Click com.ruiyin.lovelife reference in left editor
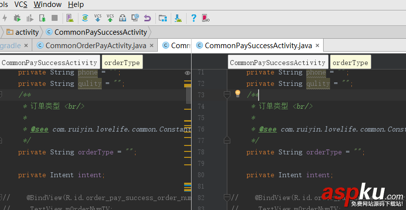Viewport: 406px width, 210px height. coord(122,129)
